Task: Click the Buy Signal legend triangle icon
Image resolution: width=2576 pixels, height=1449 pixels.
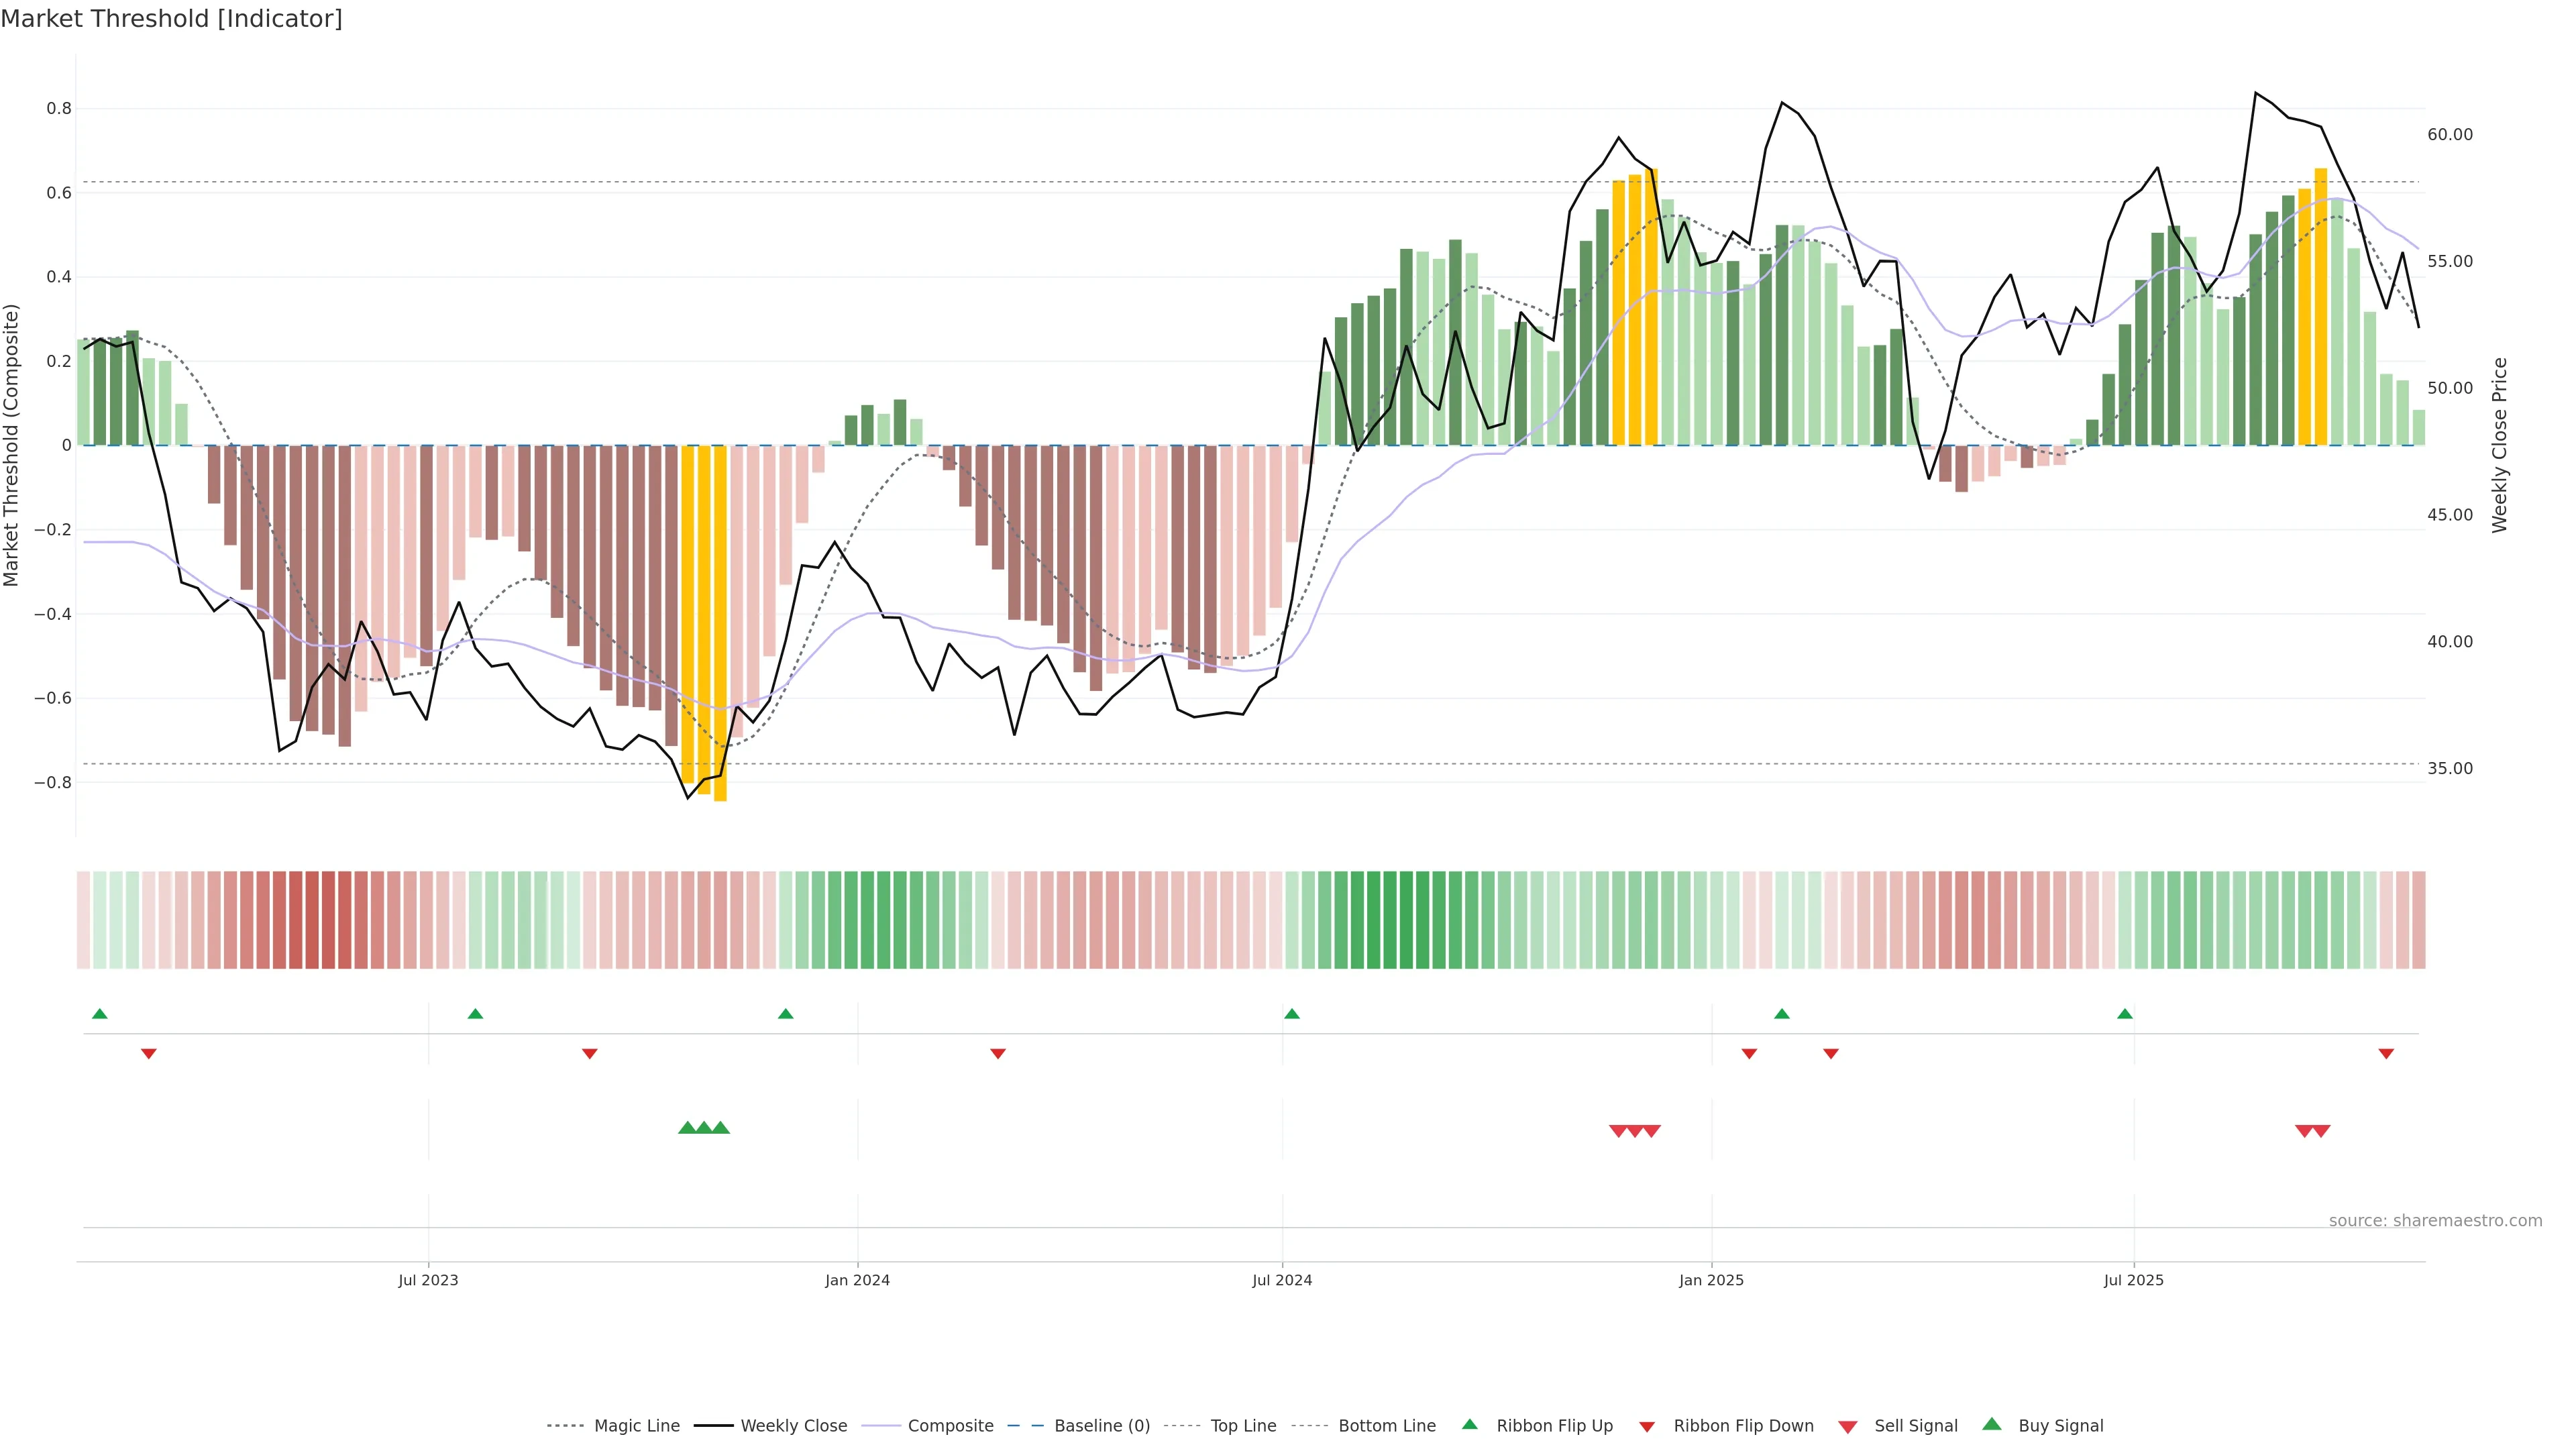Action: tap(1992, 1424)
